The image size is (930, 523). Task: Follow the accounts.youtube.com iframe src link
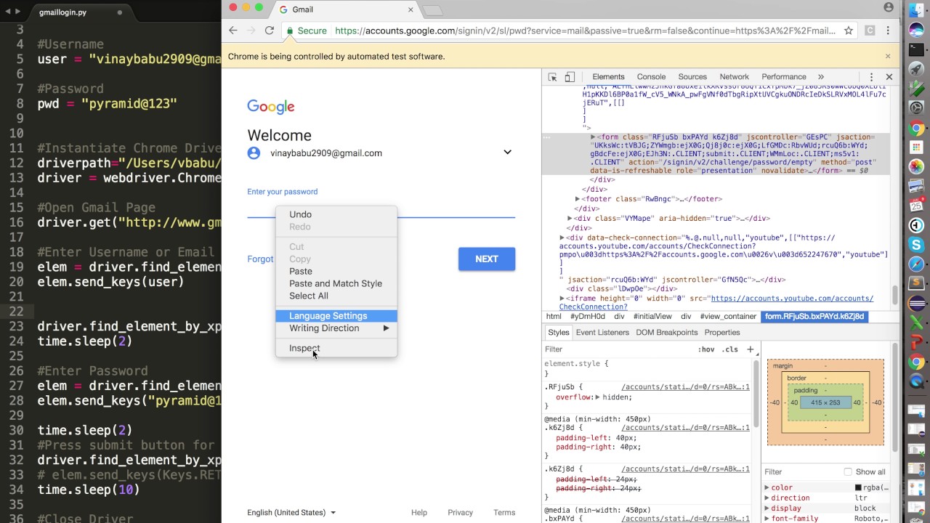(792, 299)
